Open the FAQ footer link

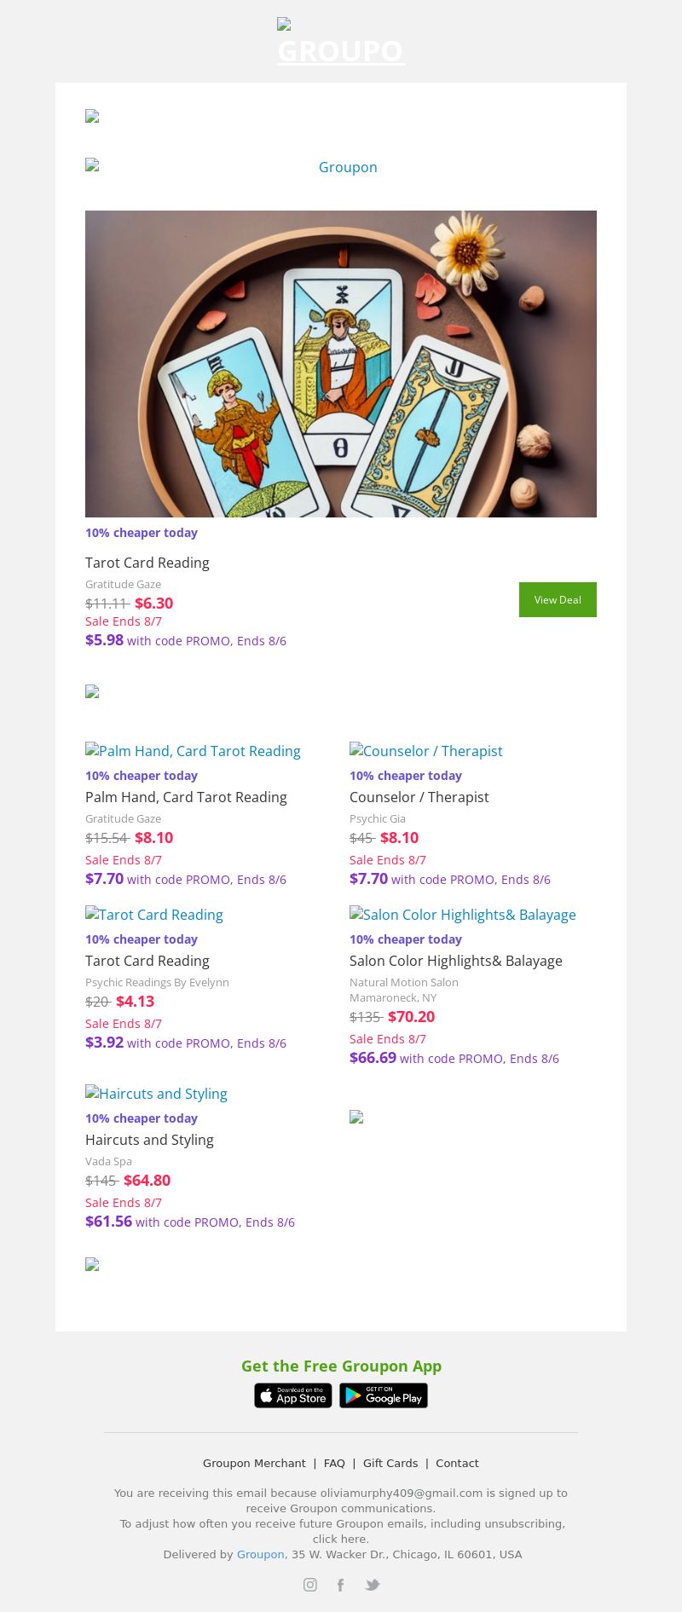(334, 1463)
